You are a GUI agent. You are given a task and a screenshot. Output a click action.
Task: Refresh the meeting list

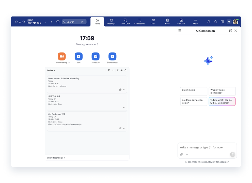[125, 70]
